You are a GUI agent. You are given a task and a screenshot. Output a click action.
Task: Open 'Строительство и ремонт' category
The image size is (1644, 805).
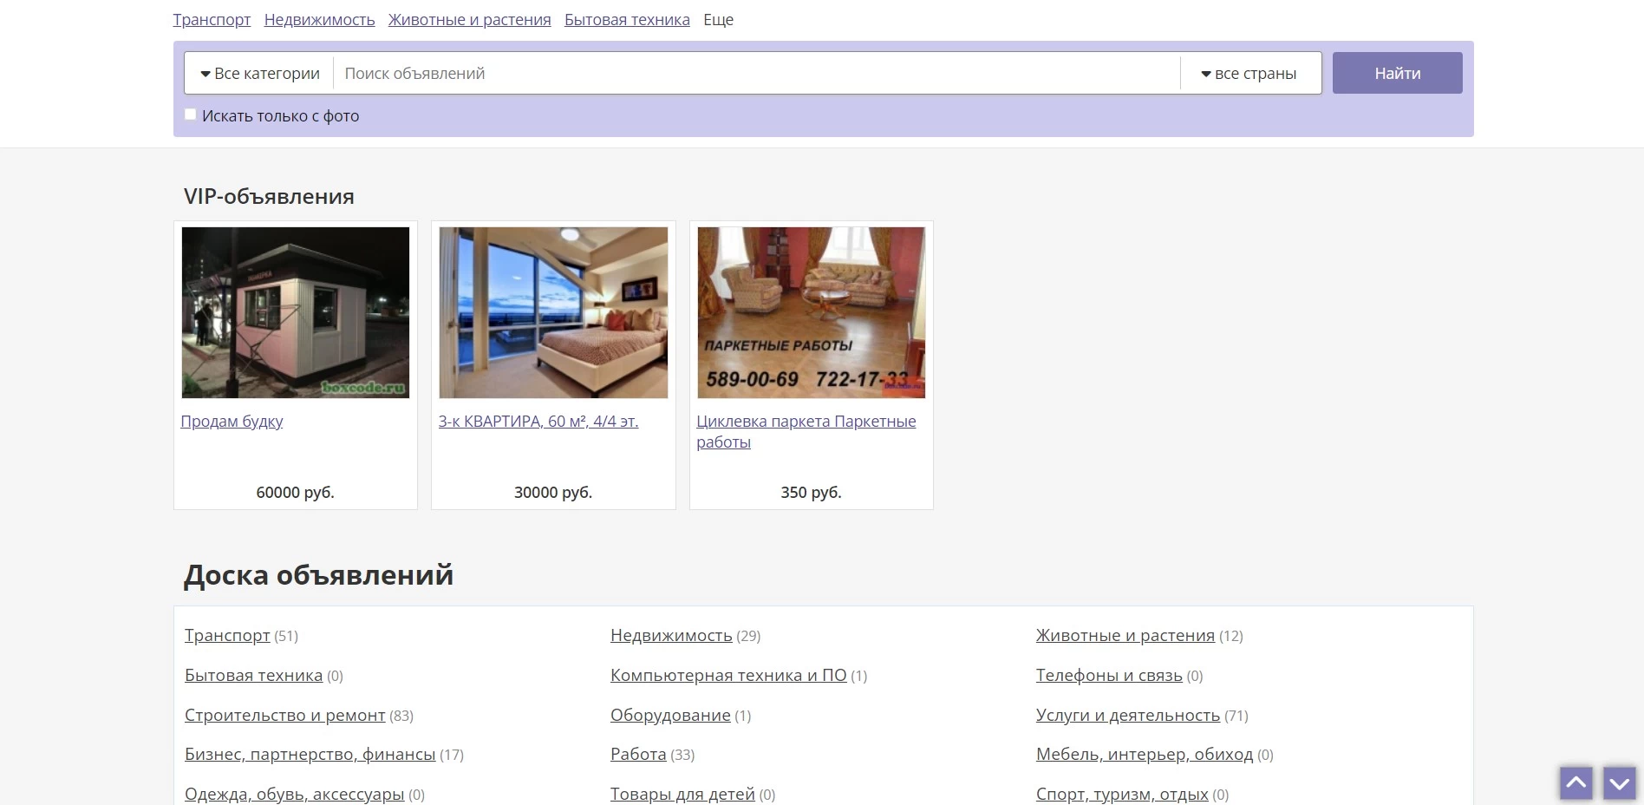[x=284, y=716]
